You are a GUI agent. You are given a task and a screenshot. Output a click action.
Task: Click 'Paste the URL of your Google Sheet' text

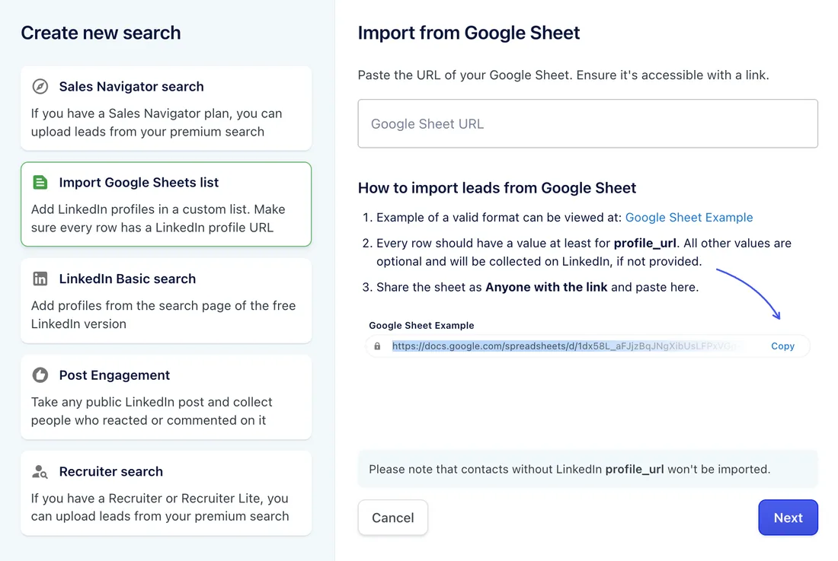[563, 75]
